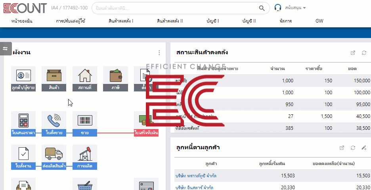
Task: Click the ราคาซื้อ column header
Action: (314, 69)
